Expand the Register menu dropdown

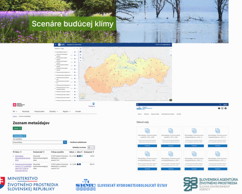66,111
